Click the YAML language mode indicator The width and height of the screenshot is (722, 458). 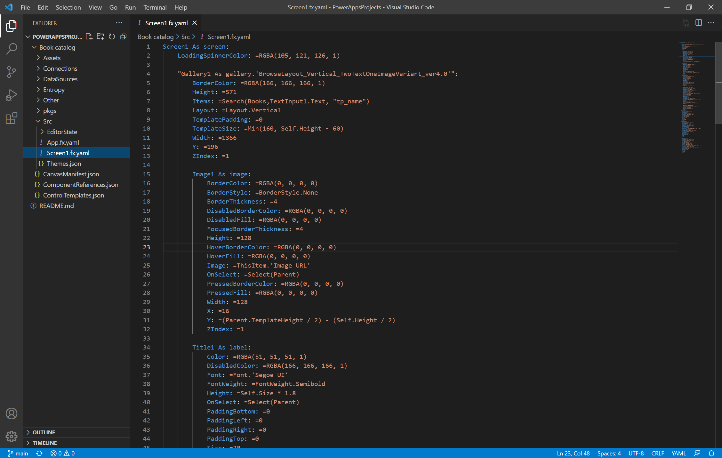[x=678, y=453]
